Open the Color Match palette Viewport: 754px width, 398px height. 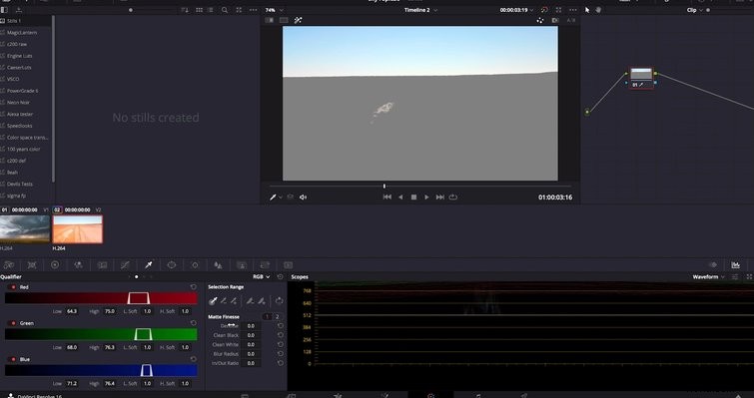(32, 265)
